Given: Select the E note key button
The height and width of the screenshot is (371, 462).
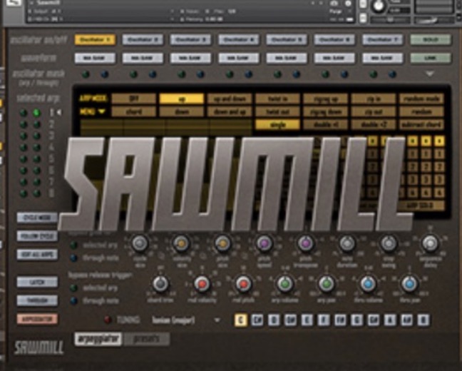Looking at the screenshot, I should tap(307, 320).
